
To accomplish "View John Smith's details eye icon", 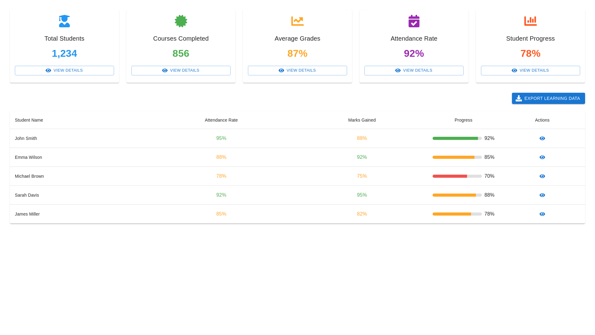I will click(542, 138).
